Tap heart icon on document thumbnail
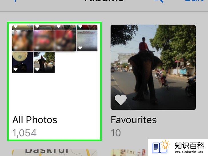 (x=80, y=48)
